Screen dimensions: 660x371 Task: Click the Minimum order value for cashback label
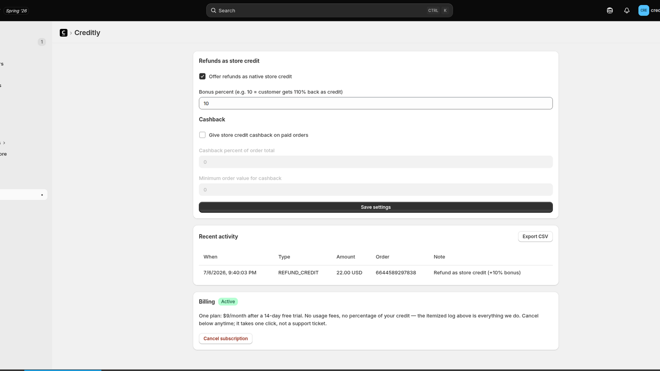240,178
